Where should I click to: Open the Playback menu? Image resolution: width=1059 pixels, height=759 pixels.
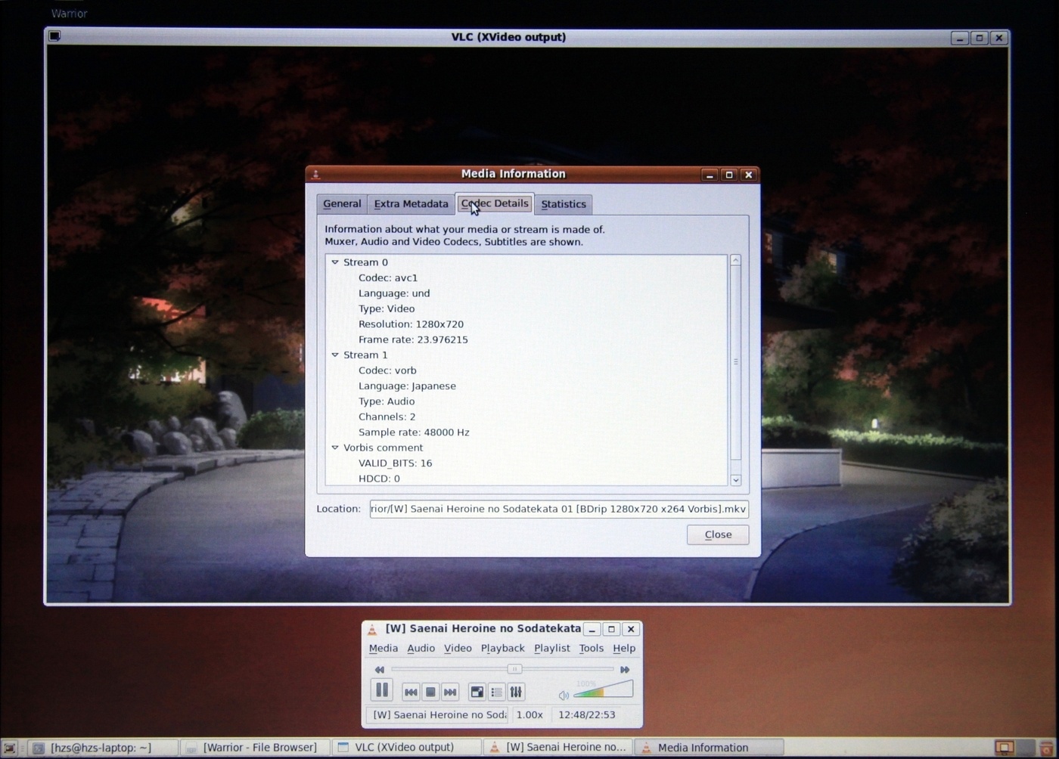[502, 648]
